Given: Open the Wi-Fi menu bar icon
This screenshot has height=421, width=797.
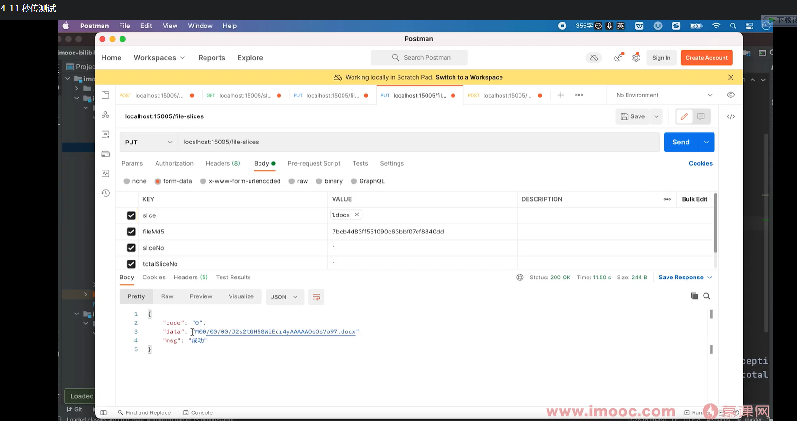Looking at the screenshot, I should [716, 26].
